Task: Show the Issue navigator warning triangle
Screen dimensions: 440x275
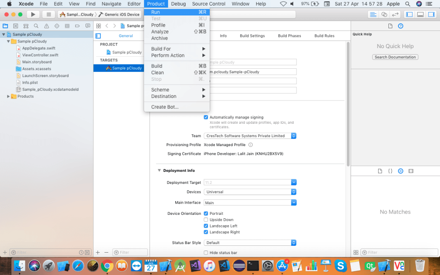Action: (x=46, y=26)
